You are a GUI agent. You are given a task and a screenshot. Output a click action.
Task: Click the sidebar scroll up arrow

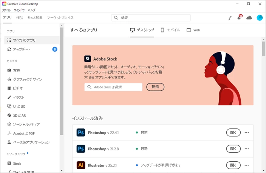pos(62,26)
